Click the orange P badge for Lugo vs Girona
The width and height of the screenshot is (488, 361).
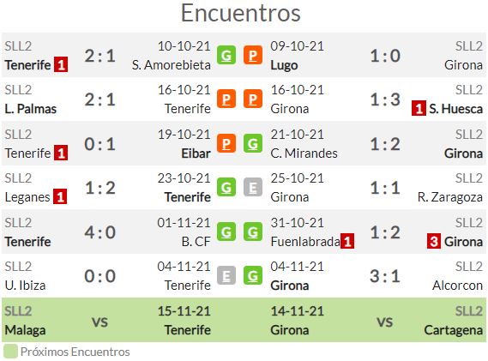253,55
